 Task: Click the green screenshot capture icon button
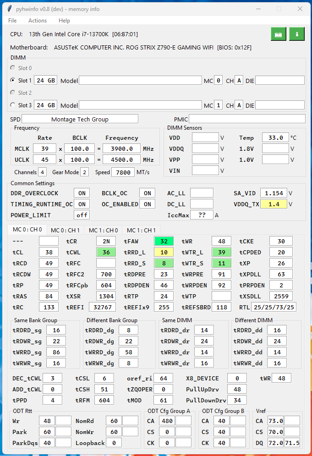point(278,34)
